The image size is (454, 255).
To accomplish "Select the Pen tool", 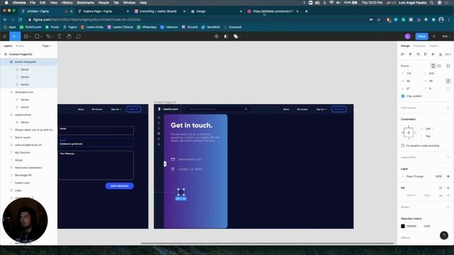I will pos(48,36).
